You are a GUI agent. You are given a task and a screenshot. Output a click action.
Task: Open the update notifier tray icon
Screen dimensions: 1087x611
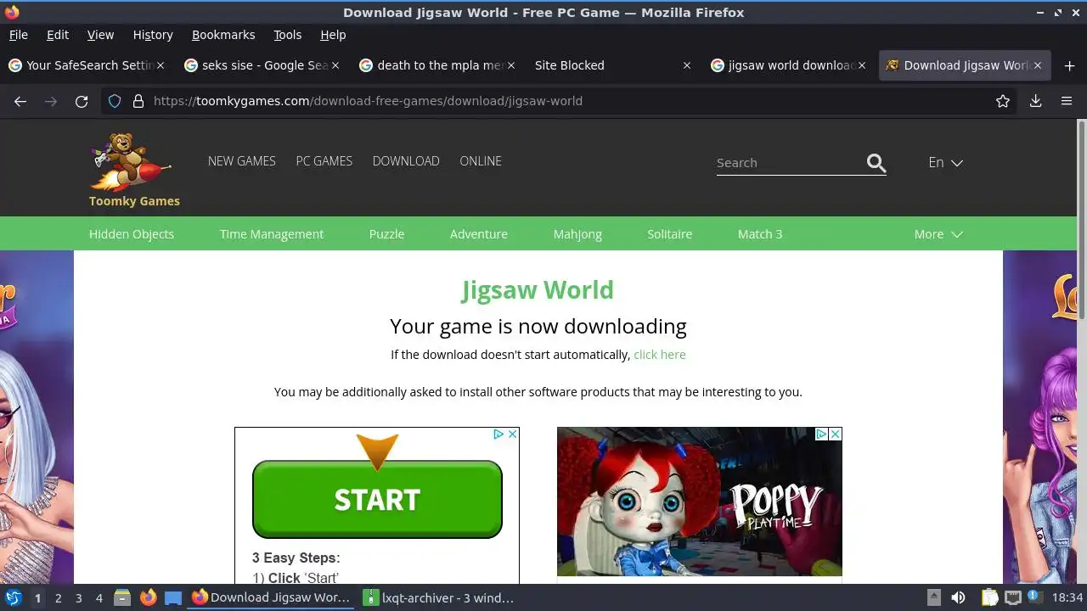1035,597
